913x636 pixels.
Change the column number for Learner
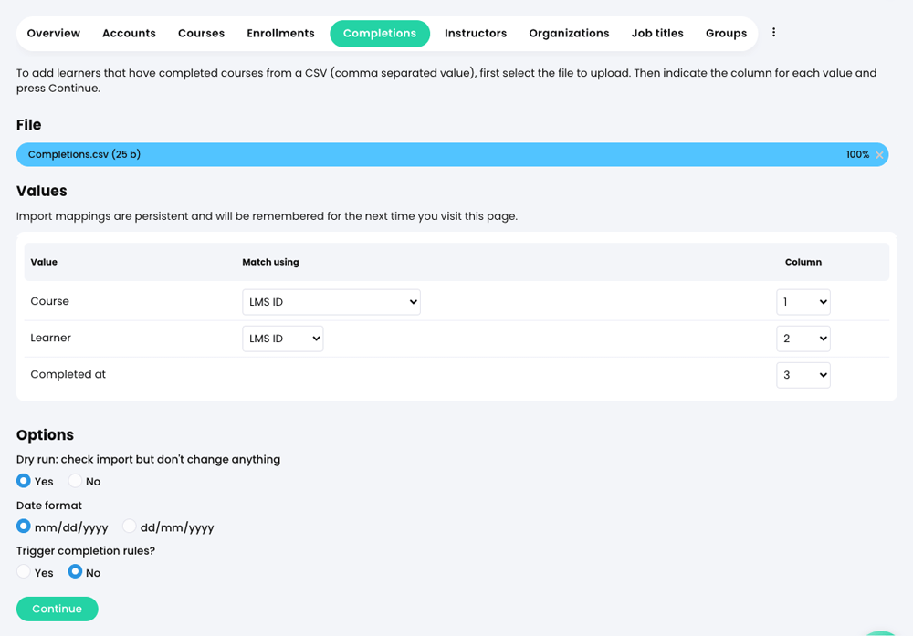(803, 338)
